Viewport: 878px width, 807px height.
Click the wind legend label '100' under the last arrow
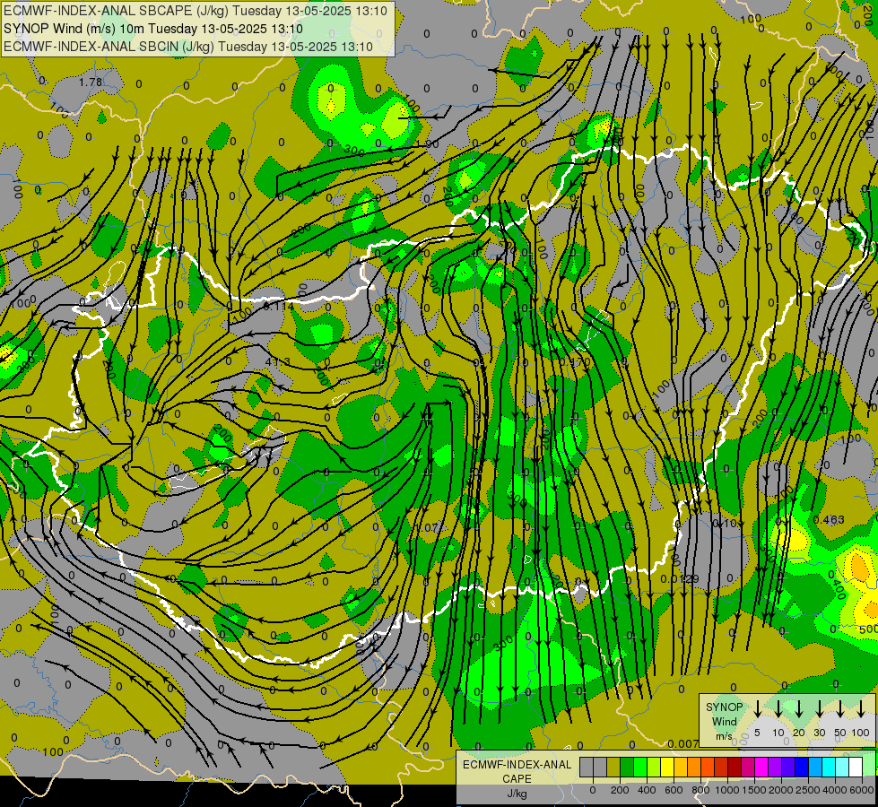tap(861, 733)
